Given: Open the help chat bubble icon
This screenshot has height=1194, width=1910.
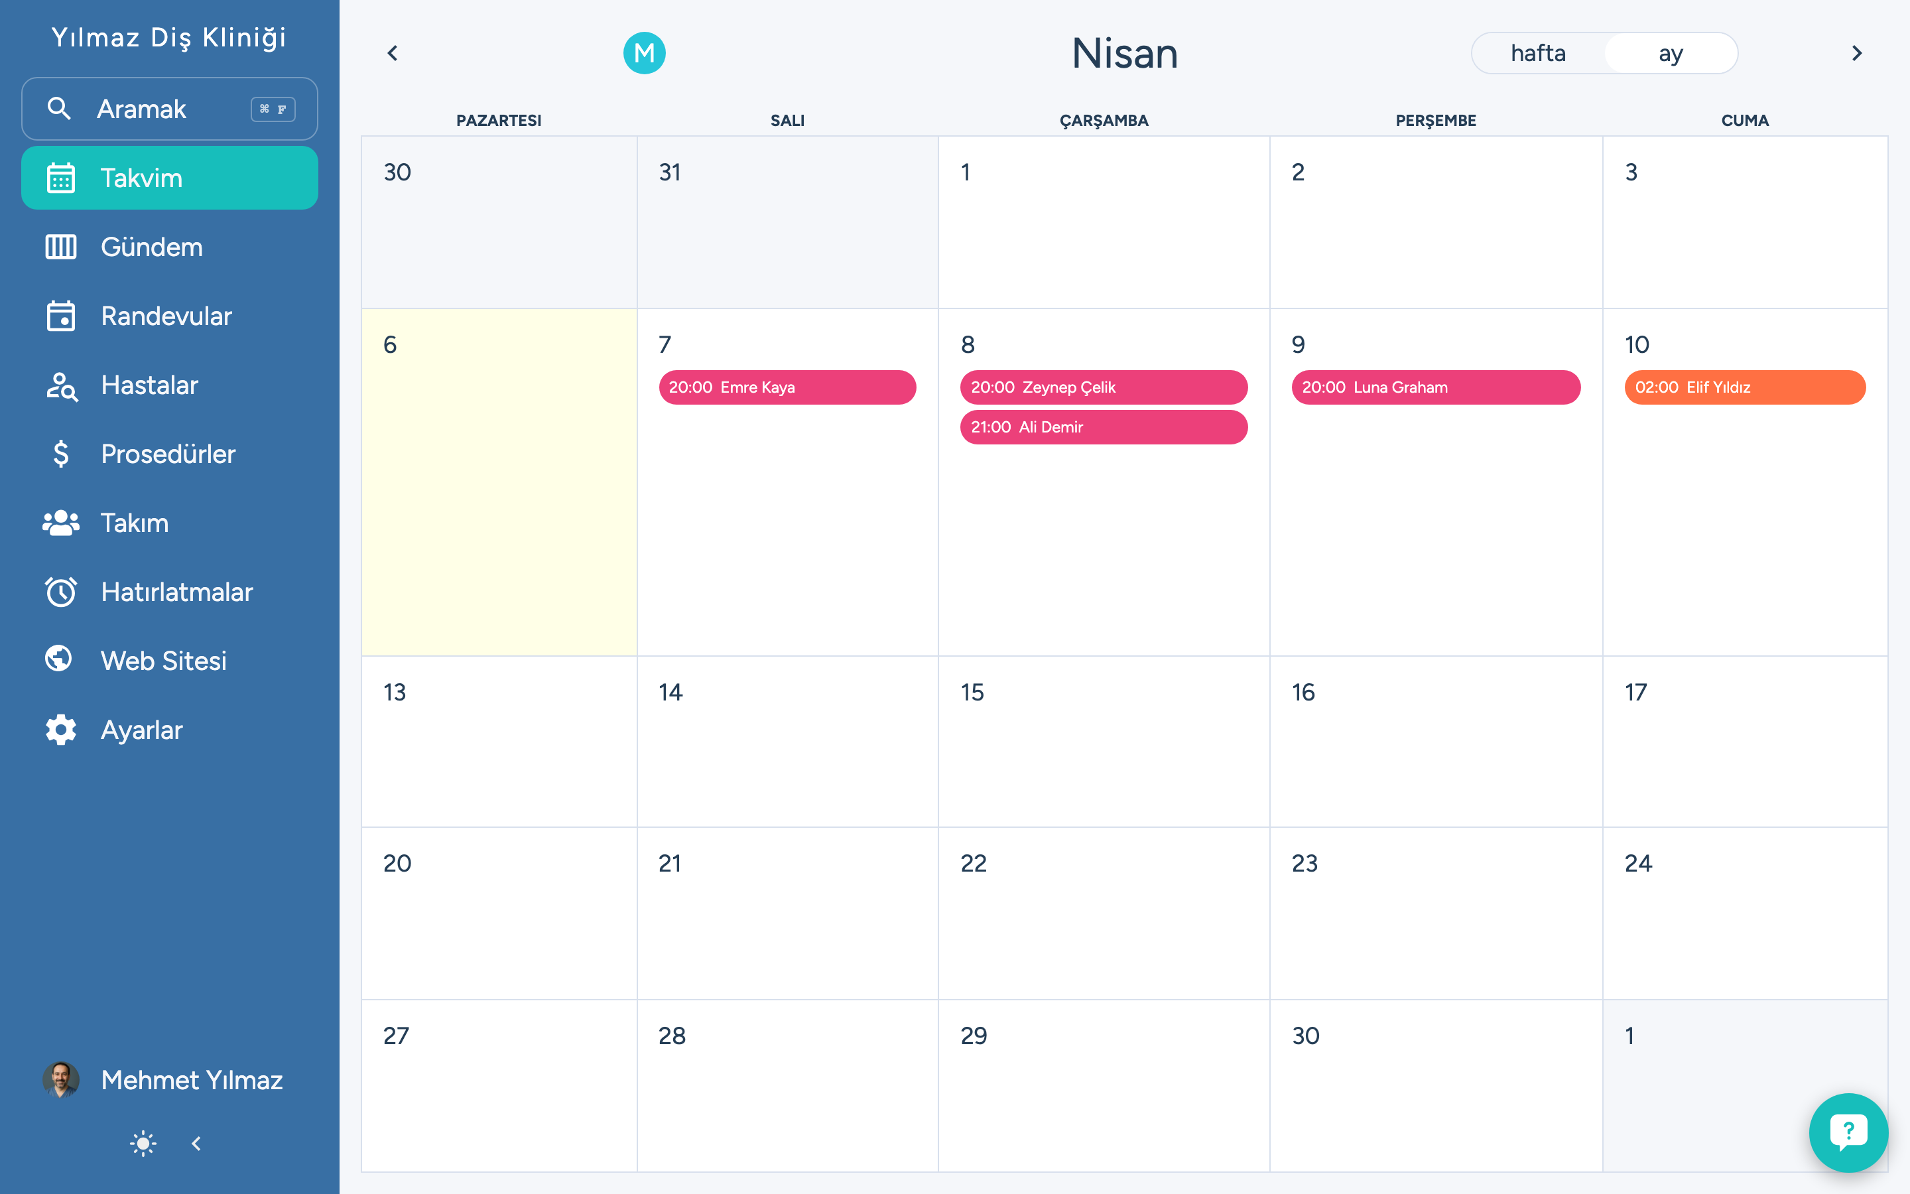Looking at the screenshot, I should point(1848,1132).
